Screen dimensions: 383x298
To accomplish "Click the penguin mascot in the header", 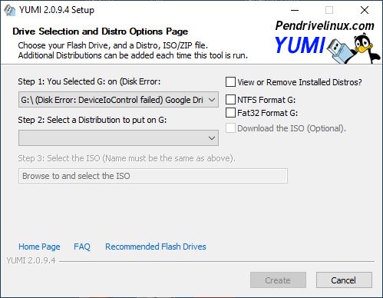I will (366, 48).
